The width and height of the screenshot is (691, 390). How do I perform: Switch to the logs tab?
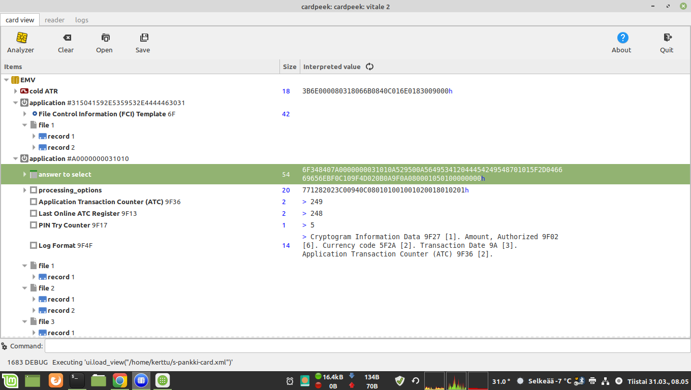pyautogui.click(x=81, y=20)
